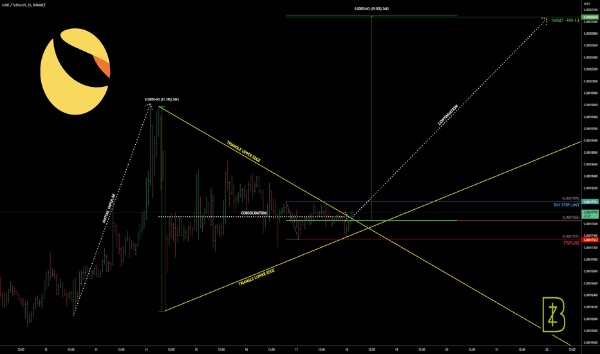Image resolution: width=600 pixels, height=354 pixels.
Task: Click date 19 on the time axis
Action: click(x=397, y=349)
